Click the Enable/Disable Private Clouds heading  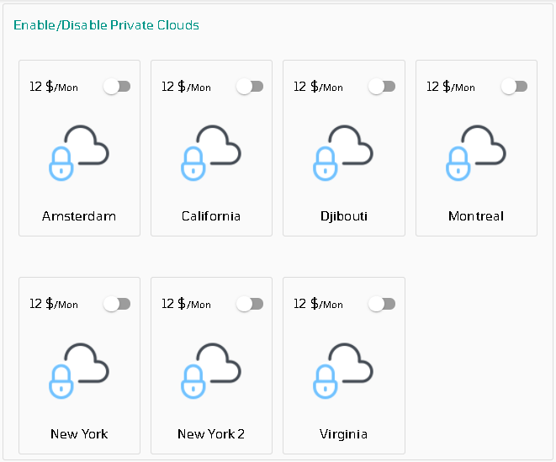[106, 25]
